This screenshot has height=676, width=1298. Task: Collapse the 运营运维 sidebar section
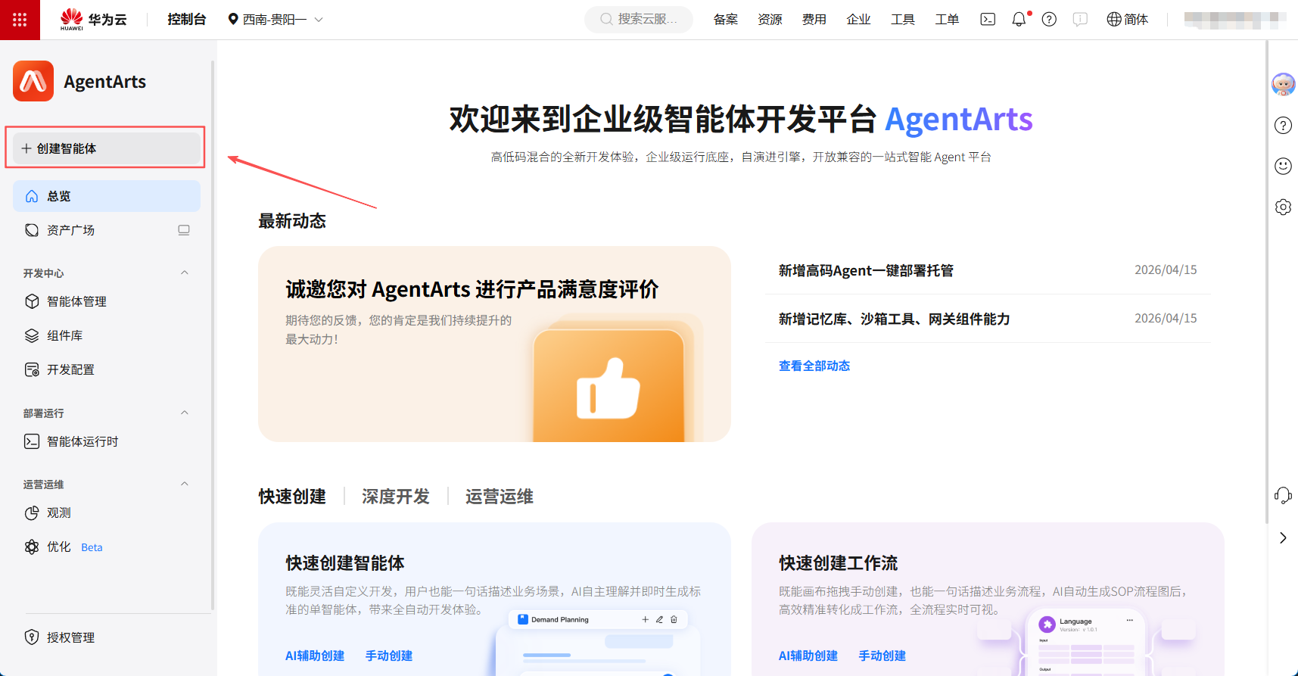click(x=185, y=484)
